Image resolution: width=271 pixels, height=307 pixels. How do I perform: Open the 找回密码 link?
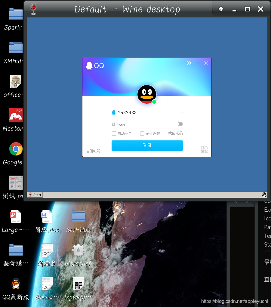click(175, 133)
